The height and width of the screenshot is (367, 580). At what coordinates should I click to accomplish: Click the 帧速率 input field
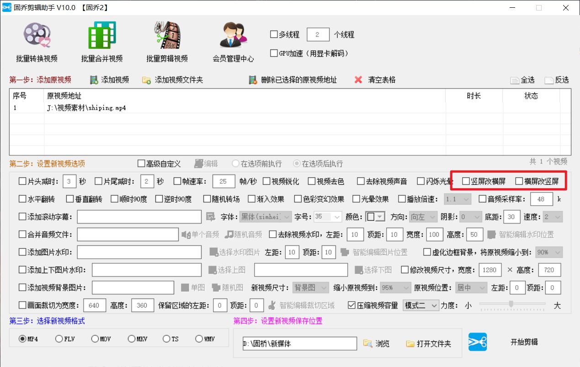[x=223, y=181]
